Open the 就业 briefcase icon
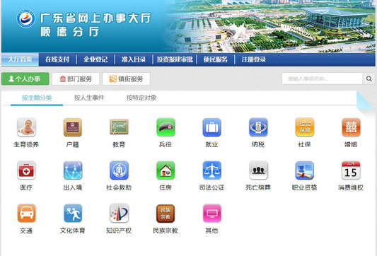This screenshot has width=377, height=256. 211,127
